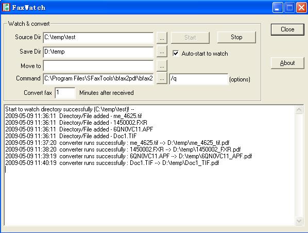Browse for the Command executable
Screen dimensions: 308x233
point(162,78)
